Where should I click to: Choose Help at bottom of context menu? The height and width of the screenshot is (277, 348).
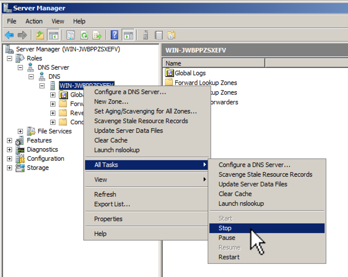[x=147, y=234]
